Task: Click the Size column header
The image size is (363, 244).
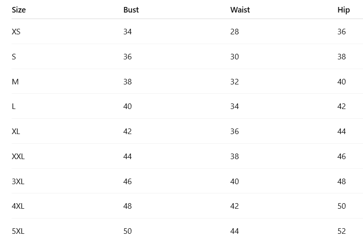Action: tap(19, 10)
